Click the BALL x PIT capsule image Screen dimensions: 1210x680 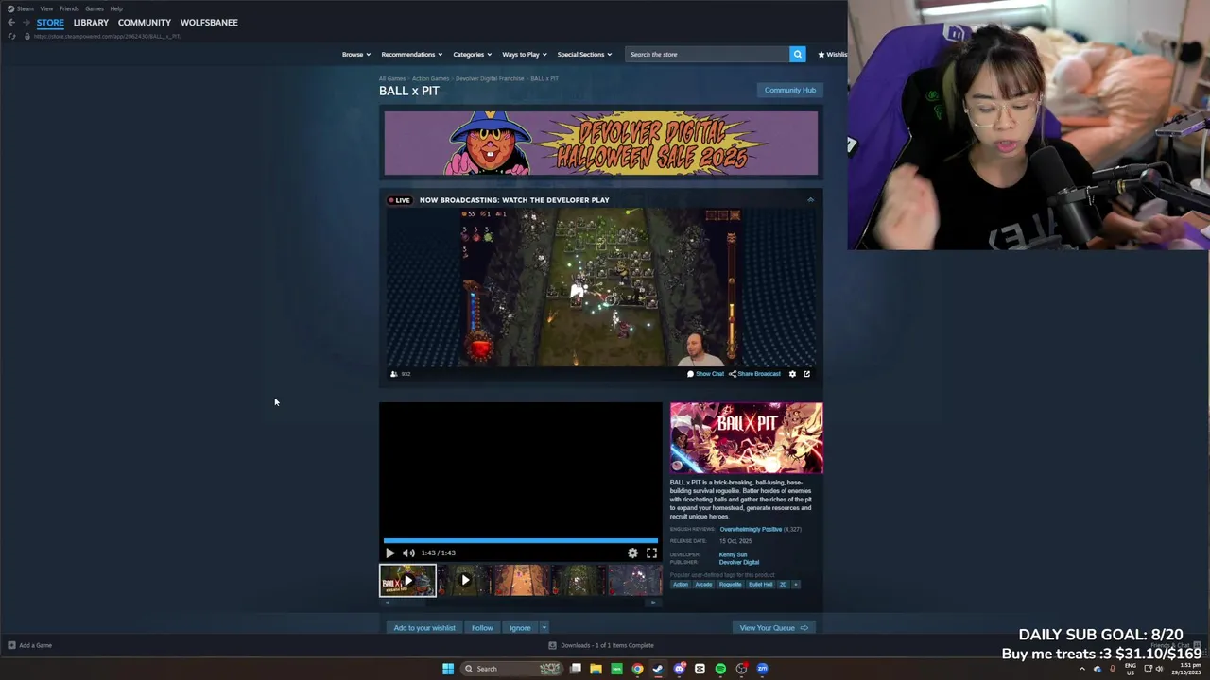pos(747,438)
